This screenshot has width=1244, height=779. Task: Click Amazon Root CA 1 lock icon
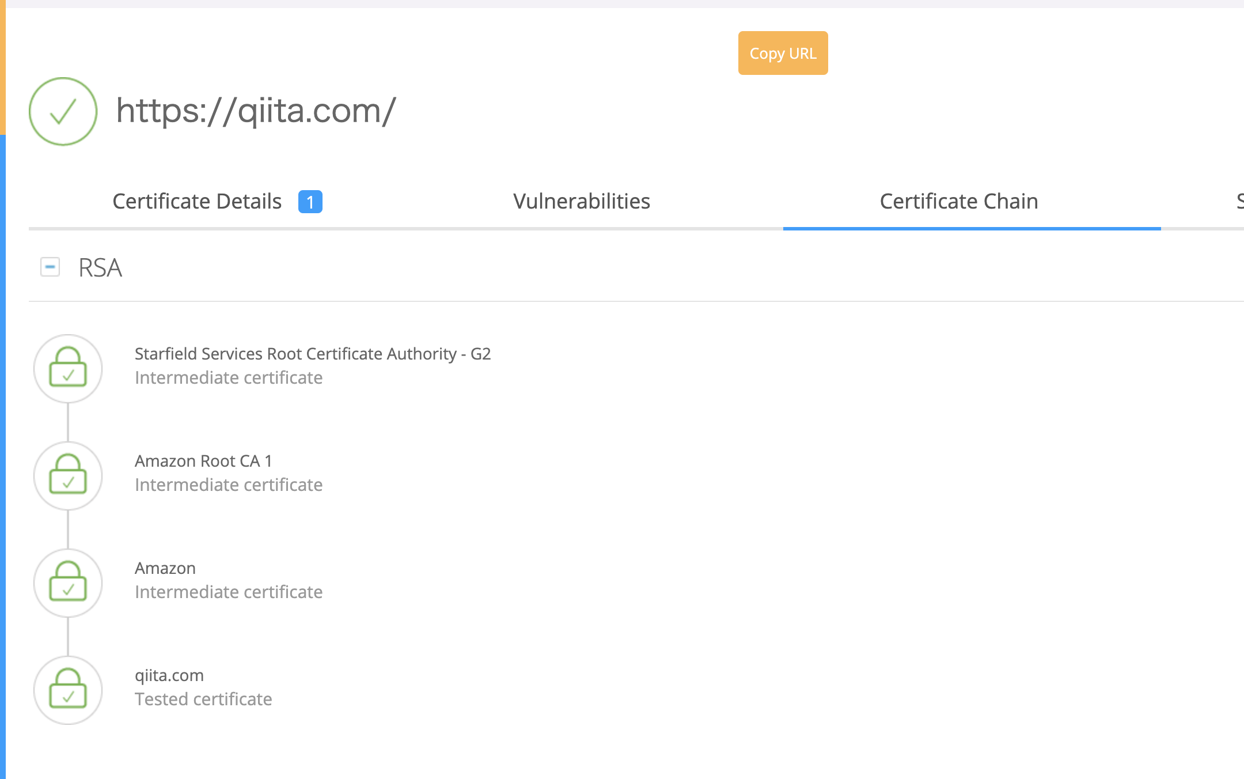[68, 475]
